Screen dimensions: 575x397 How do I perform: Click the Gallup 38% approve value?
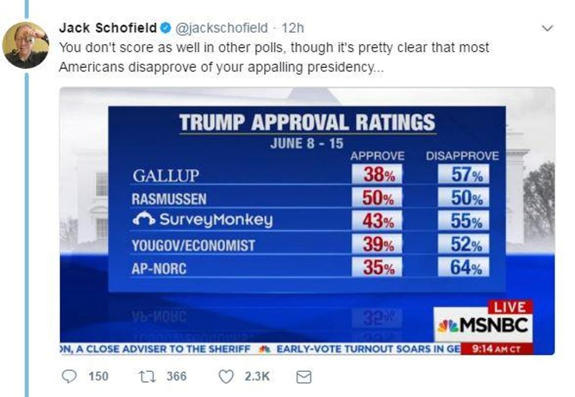[x=378, y=175]
